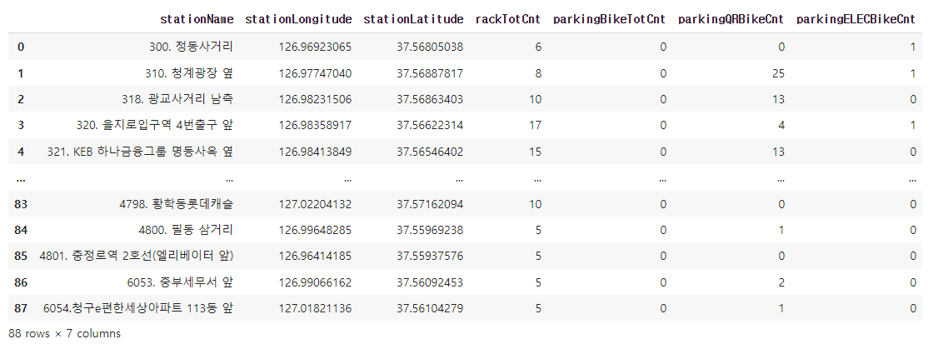Click the stationLatitude column header
933x349 pixels.
coord(413,20)
